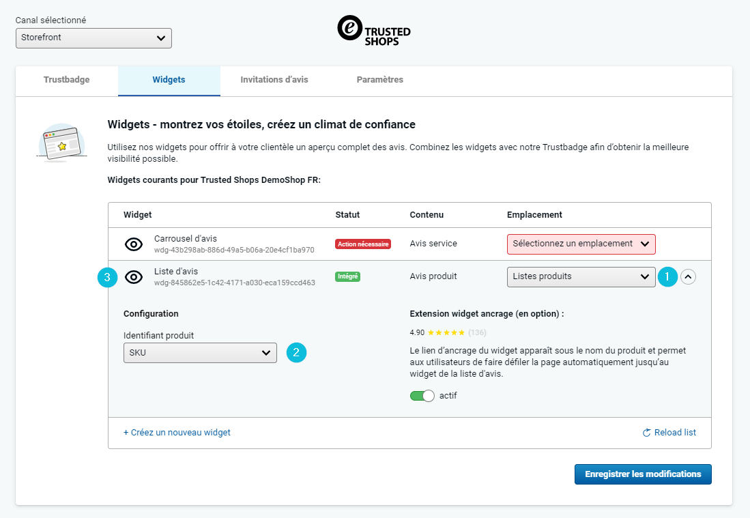
Task: Open the Identifiant produit SKU dropdown
Action: click(200, 353)
